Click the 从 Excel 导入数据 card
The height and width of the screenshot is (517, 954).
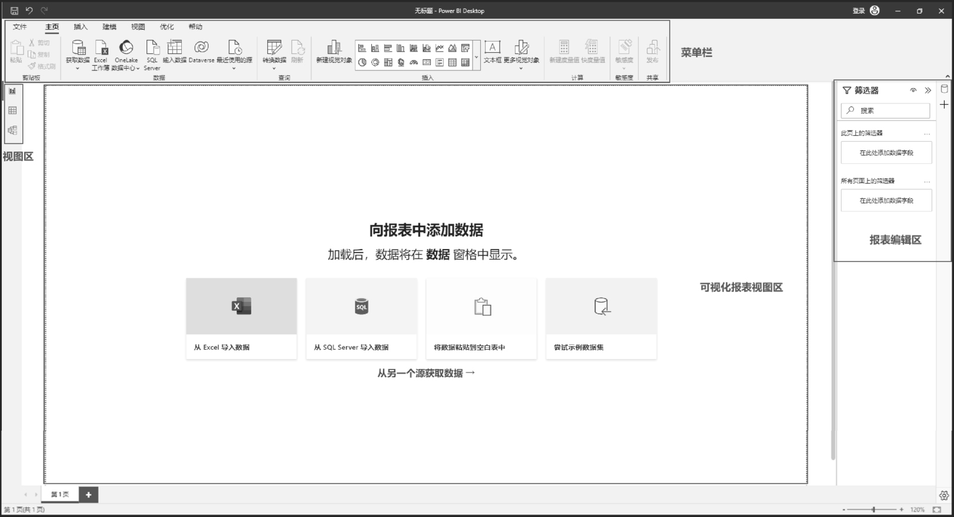(x=241, y=318)
